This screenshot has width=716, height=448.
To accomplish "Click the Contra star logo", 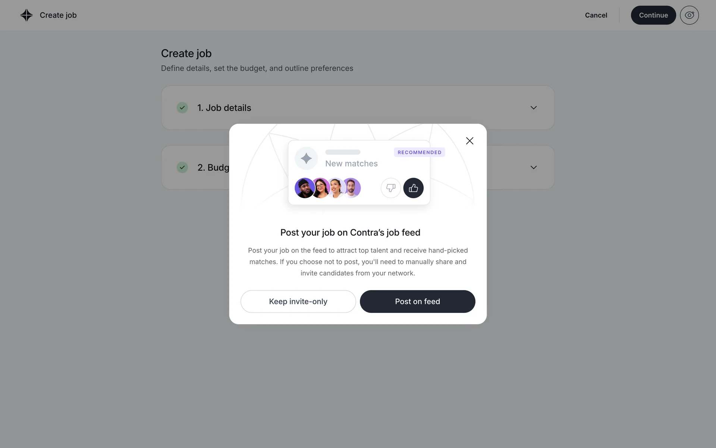I will 26,15.
